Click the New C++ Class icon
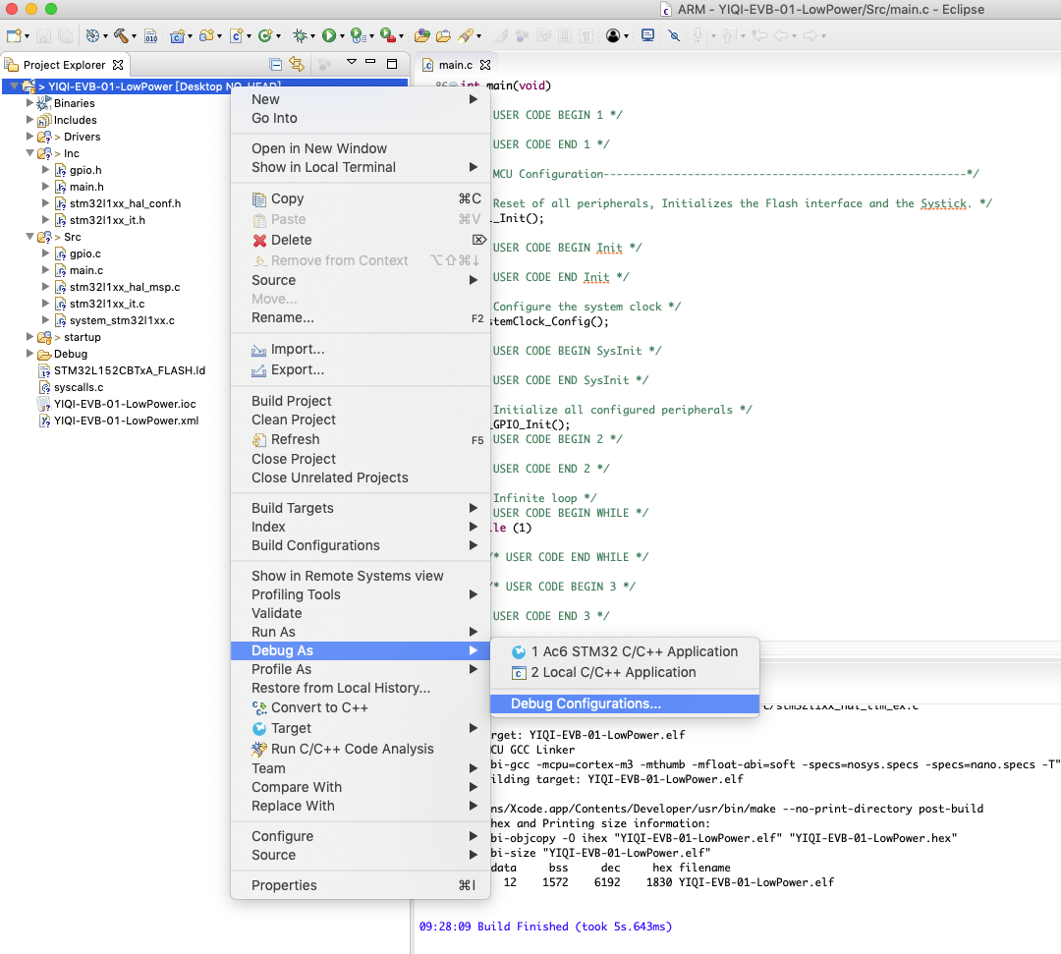The height and width of the screenshot is (954, 1061). click(265, 35)
